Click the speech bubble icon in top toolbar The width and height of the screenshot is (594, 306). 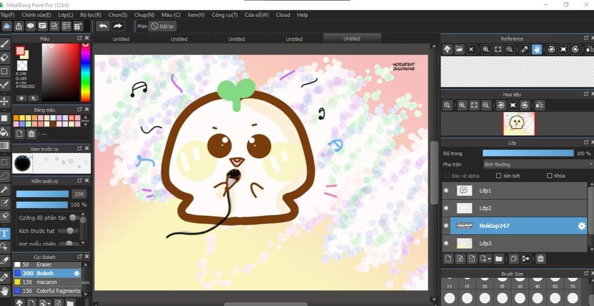[x=30, y=26]
